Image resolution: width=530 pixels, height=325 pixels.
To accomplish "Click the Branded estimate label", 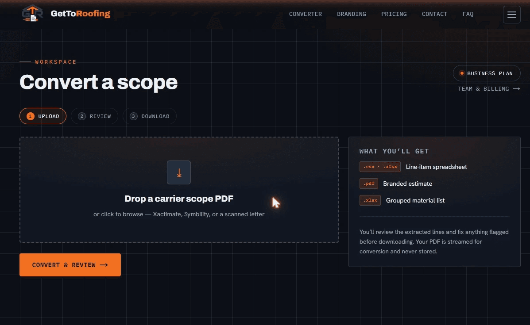I will 407,184.
